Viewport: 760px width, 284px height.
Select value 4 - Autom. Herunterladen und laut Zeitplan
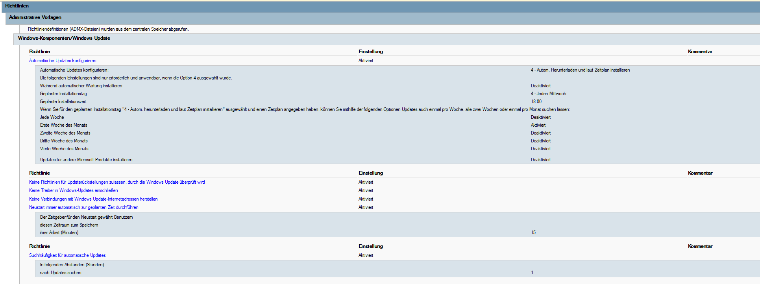pos(580,70)
